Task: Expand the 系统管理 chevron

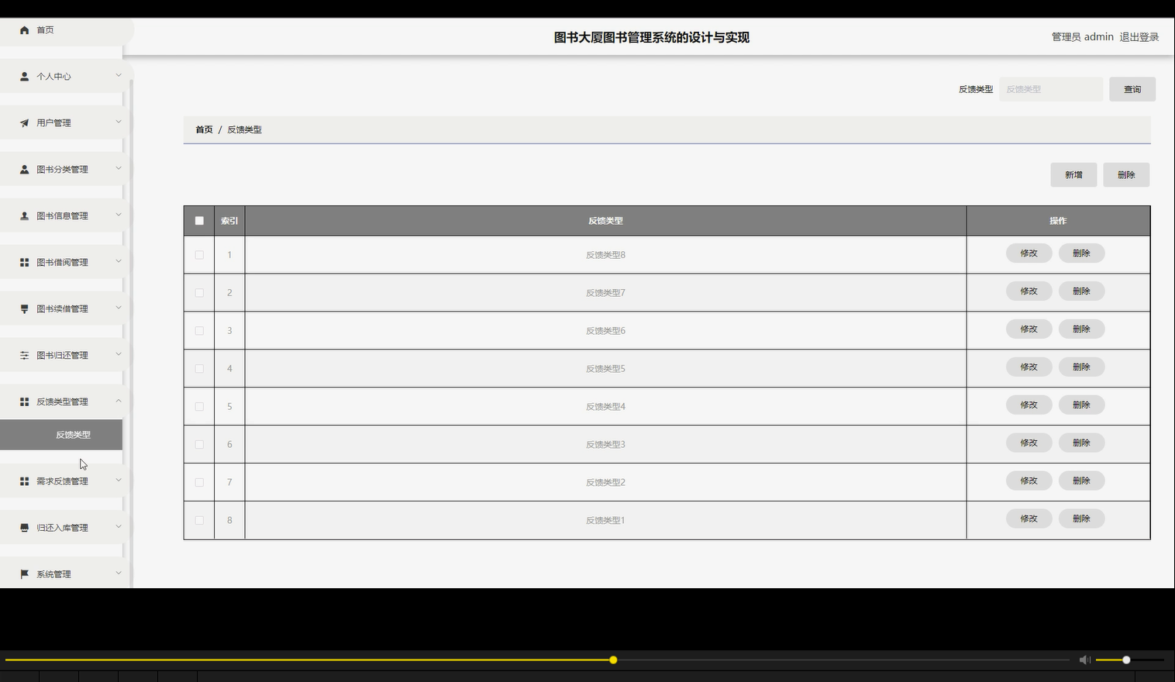Action: [x=119, y=573]
